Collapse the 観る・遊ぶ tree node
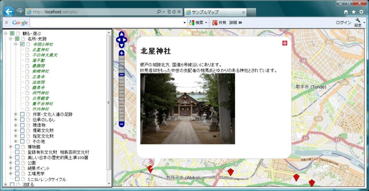 [x=6, y=33]
